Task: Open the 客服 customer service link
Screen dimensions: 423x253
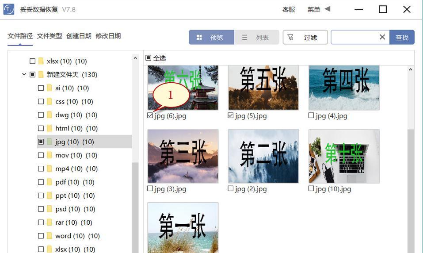Action: coord(288,9)
